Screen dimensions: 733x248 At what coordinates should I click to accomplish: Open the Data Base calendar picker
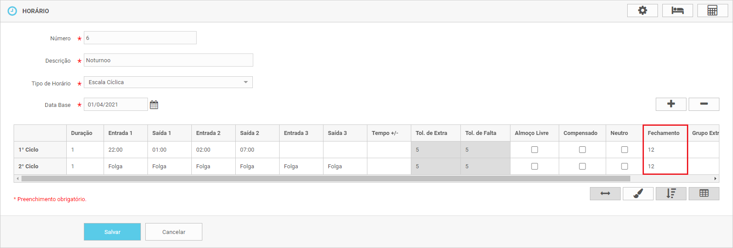coord(154,105)
